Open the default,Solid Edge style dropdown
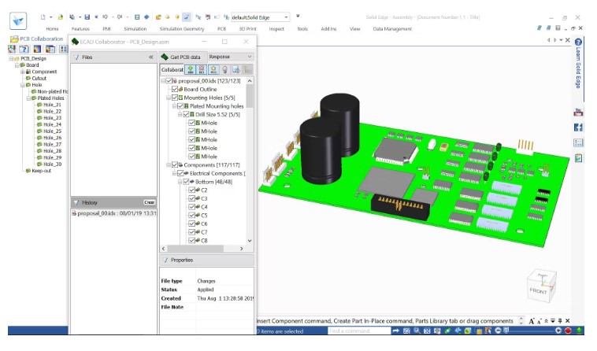This screenshot has width=597, height=351. coord(286,17)
